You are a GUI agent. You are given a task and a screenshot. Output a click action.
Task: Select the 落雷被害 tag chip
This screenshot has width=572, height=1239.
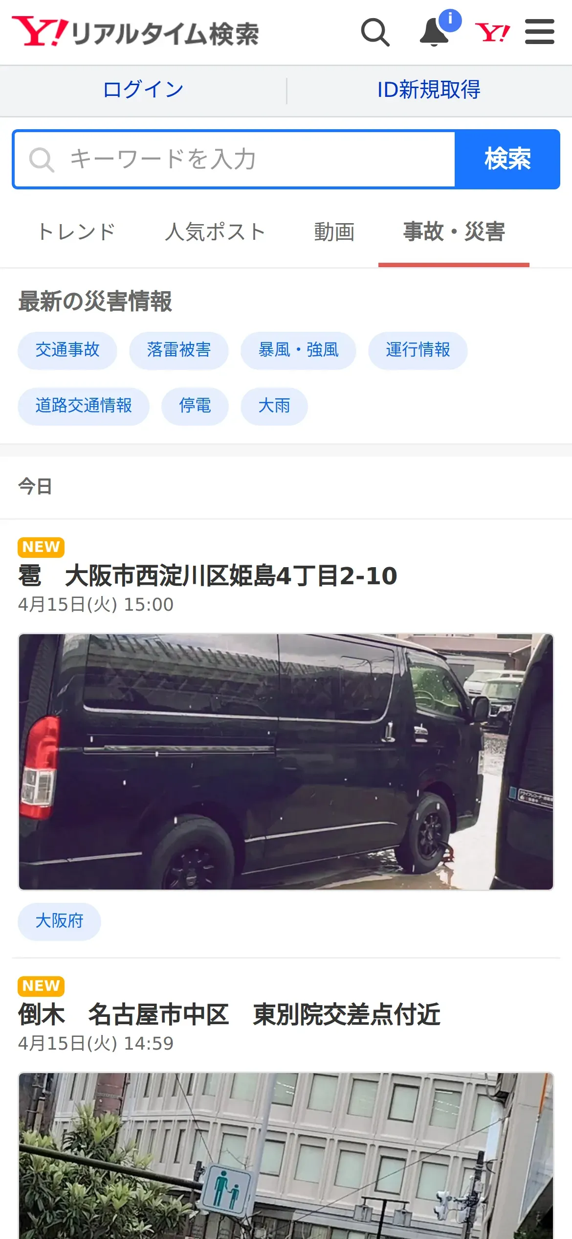pyautogui.click(x=179, y=350)
